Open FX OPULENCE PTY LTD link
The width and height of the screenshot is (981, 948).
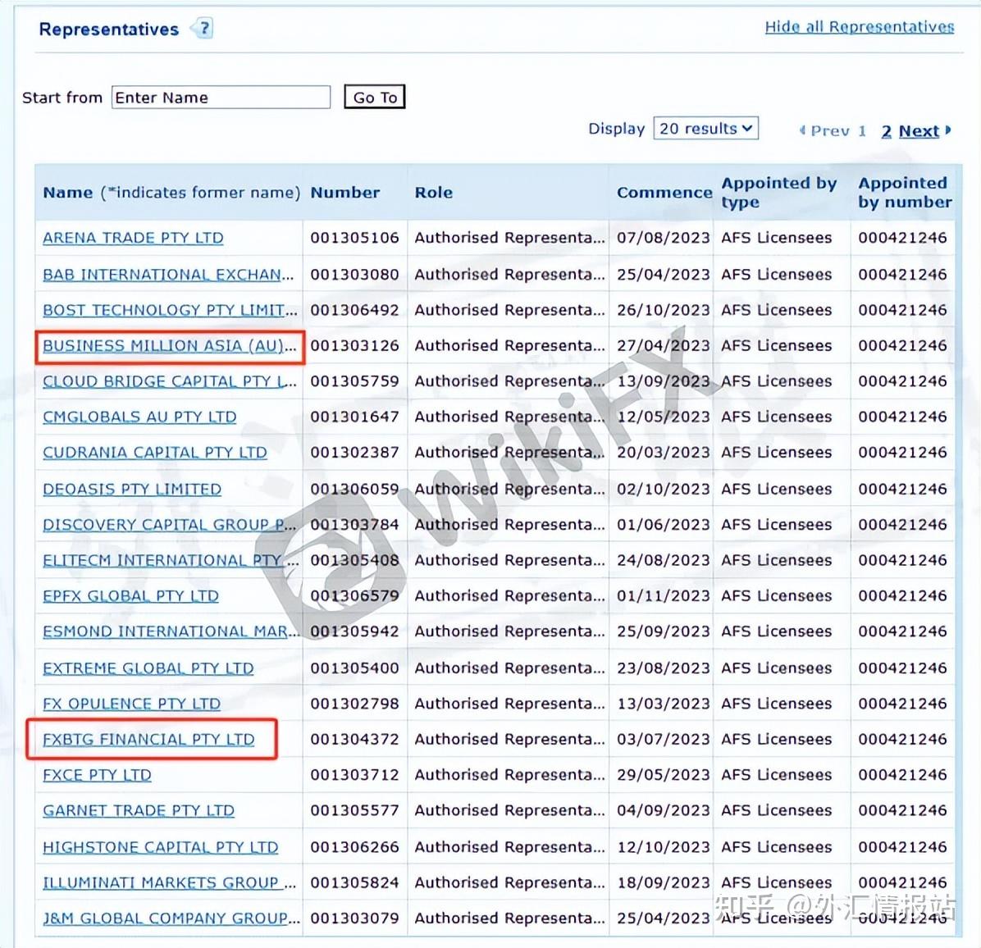coord(131,704)
